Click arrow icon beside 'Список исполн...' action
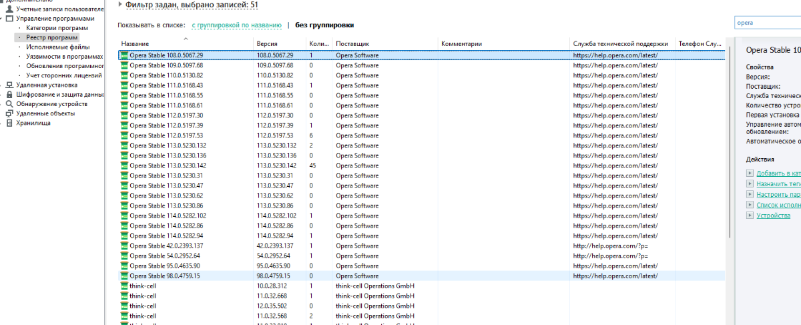Image resolution: width=801 pixels, height=325 pixels. 750,205
